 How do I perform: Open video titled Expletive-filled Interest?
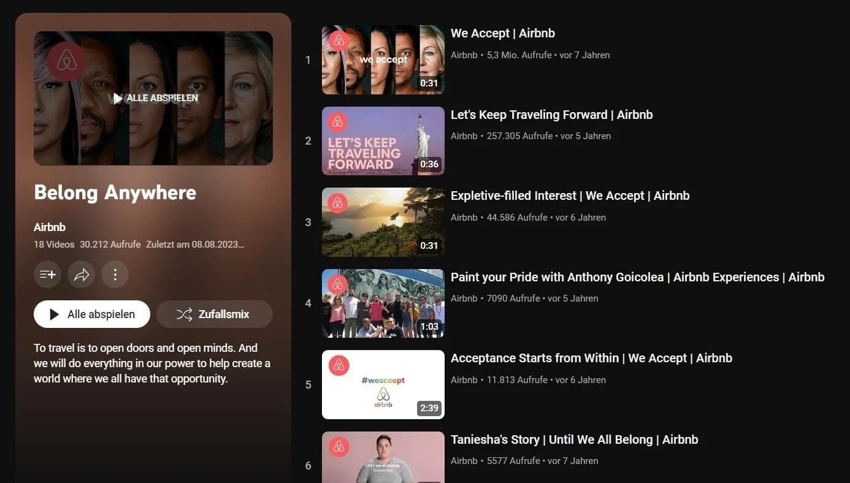coord(570,196)
